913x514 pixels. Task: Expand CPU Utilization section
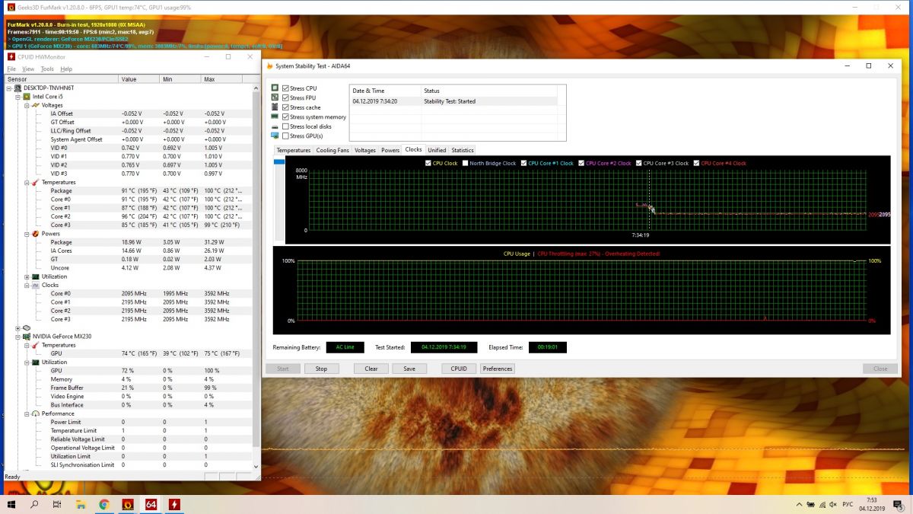(x=27, y=276)
